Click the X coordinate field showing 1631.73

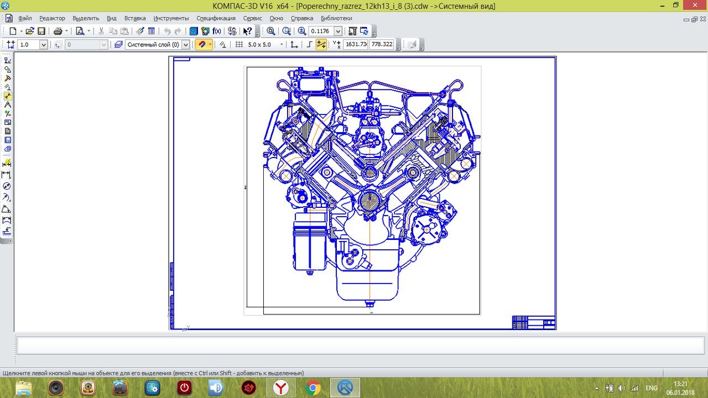(x=356, y=45)
